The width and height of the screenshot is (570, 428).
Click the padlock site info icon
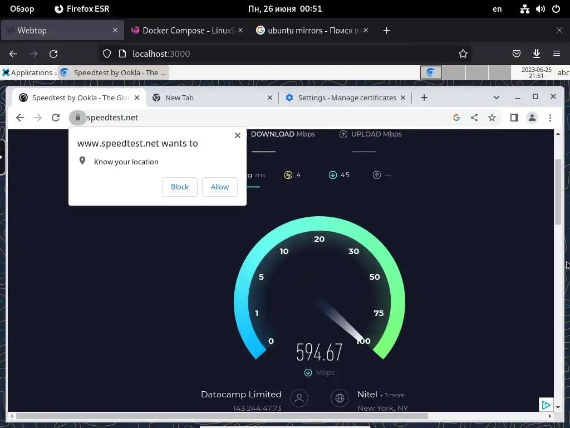[x=77, y=118]
